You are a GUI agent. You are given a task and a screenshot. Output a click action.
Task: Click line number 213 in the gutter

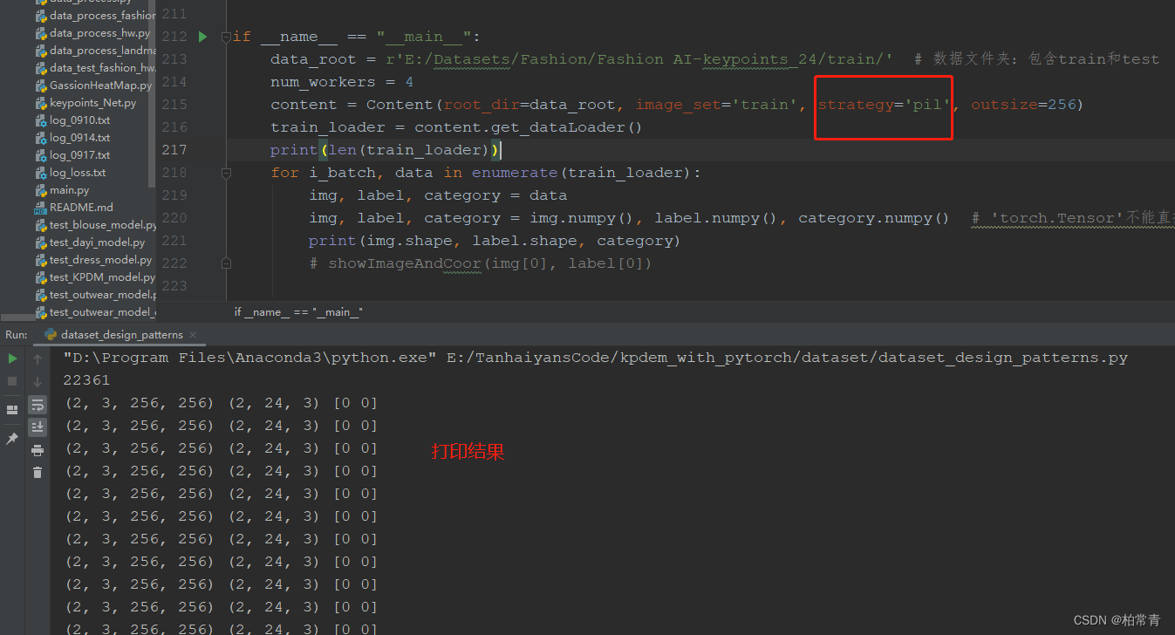174,59
